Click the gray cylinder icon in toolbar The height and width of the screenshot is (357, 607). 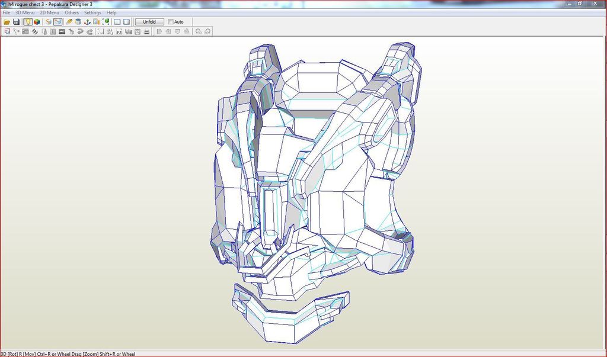click(78, 22)
